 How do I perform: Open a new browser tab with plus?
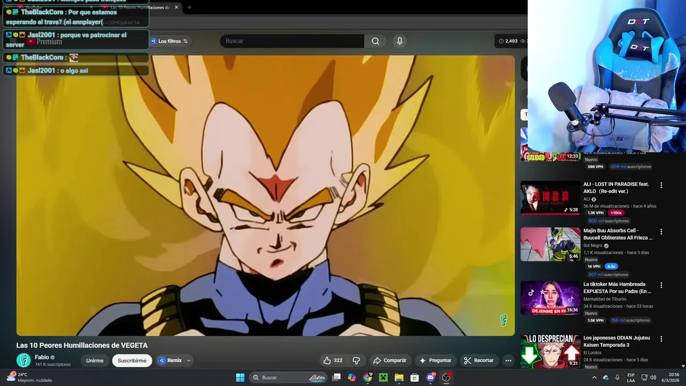[189, 8]
